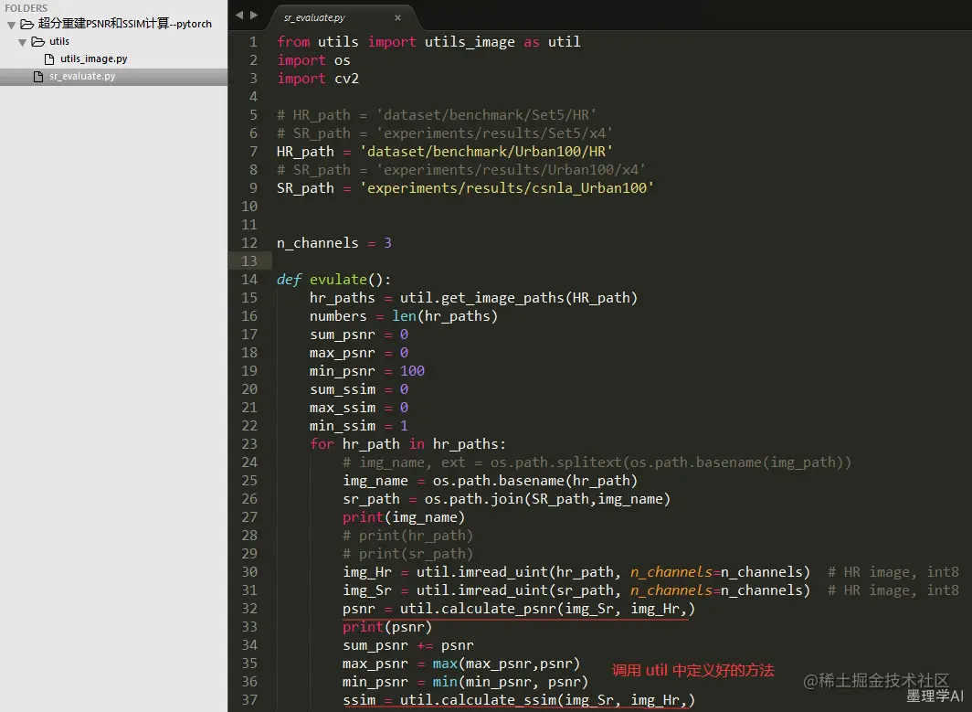The height and width of the screenshot is (712, 972).
Task: Click the 'dataset/benchmark/Urban100/HR' string
Action: click(x=486, y=152)
